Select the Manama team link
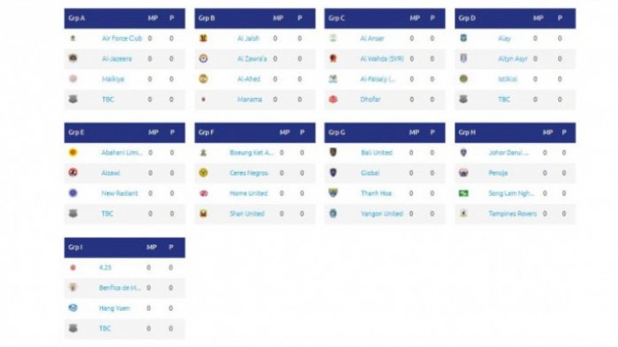Image resolution: width=618 pixels, height=347 pixels. 250,100
